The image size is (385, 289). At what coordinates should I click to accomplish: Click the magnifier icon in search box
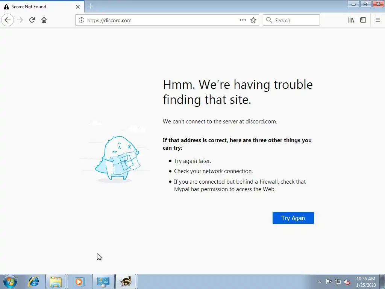point(269,20)
